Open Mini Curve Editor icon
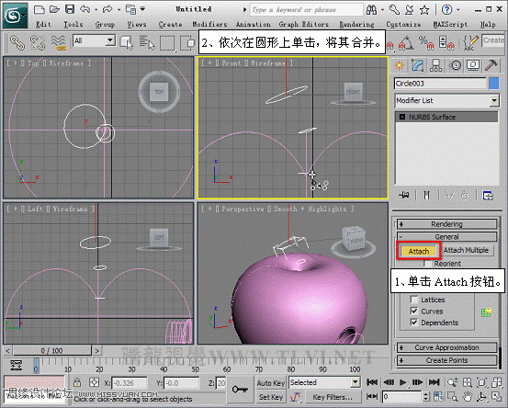Image resolution: width=508 pixels, height=408 pixels. coord(17,365)
